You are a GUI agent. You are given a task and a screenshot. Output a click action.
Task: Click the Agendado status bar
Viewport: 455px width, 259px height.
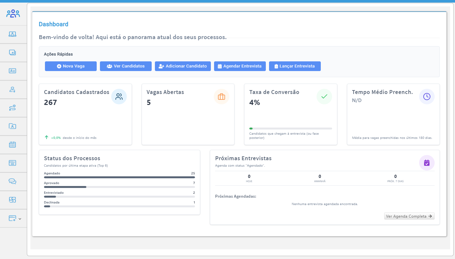[119, 177]
